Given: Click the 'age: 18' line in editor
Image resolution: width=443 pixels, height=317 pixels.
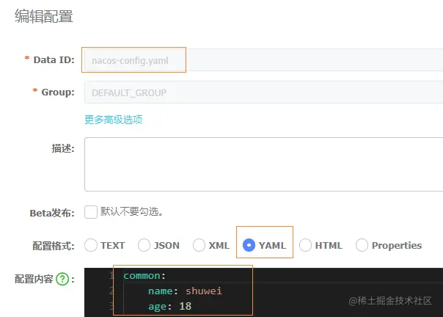Looking at the screenshot, I should [x=170, y=306].
